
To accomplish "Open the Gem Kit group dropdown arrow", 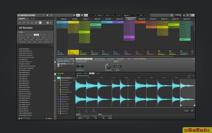I will pos(74,73).
